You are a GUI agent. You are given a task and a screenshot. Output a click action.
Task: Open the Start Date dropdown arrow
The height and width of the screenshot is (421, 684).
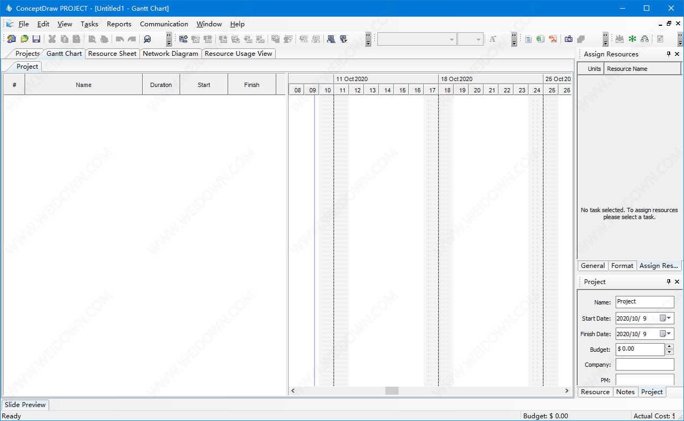click(x=669, y=318)
